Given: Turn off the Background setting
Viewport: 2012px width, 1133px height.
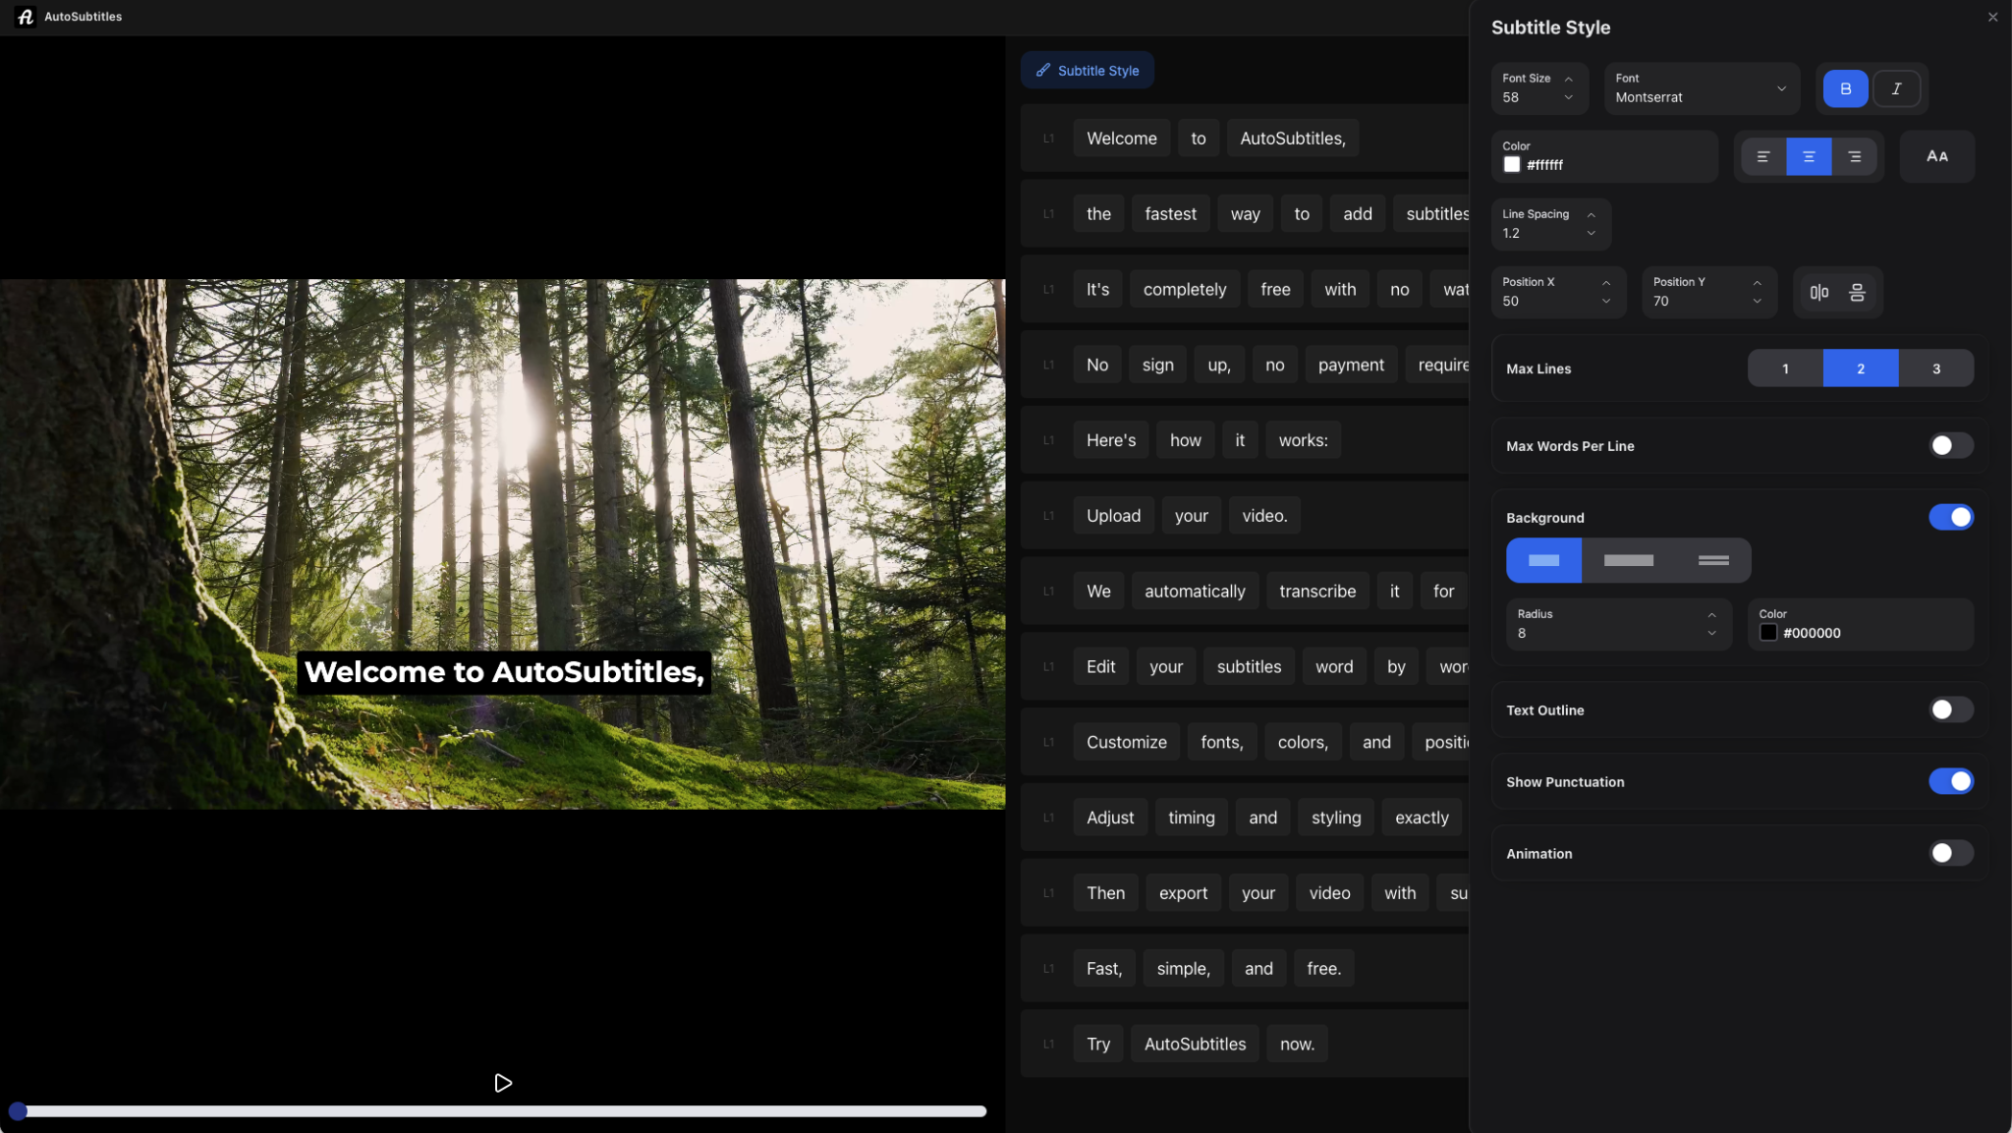Looking at the screenshot, I should [x=1950, y=516].
